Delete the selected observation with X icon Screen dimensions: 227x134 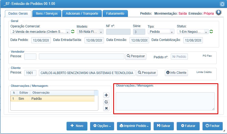tap(106, 108)
